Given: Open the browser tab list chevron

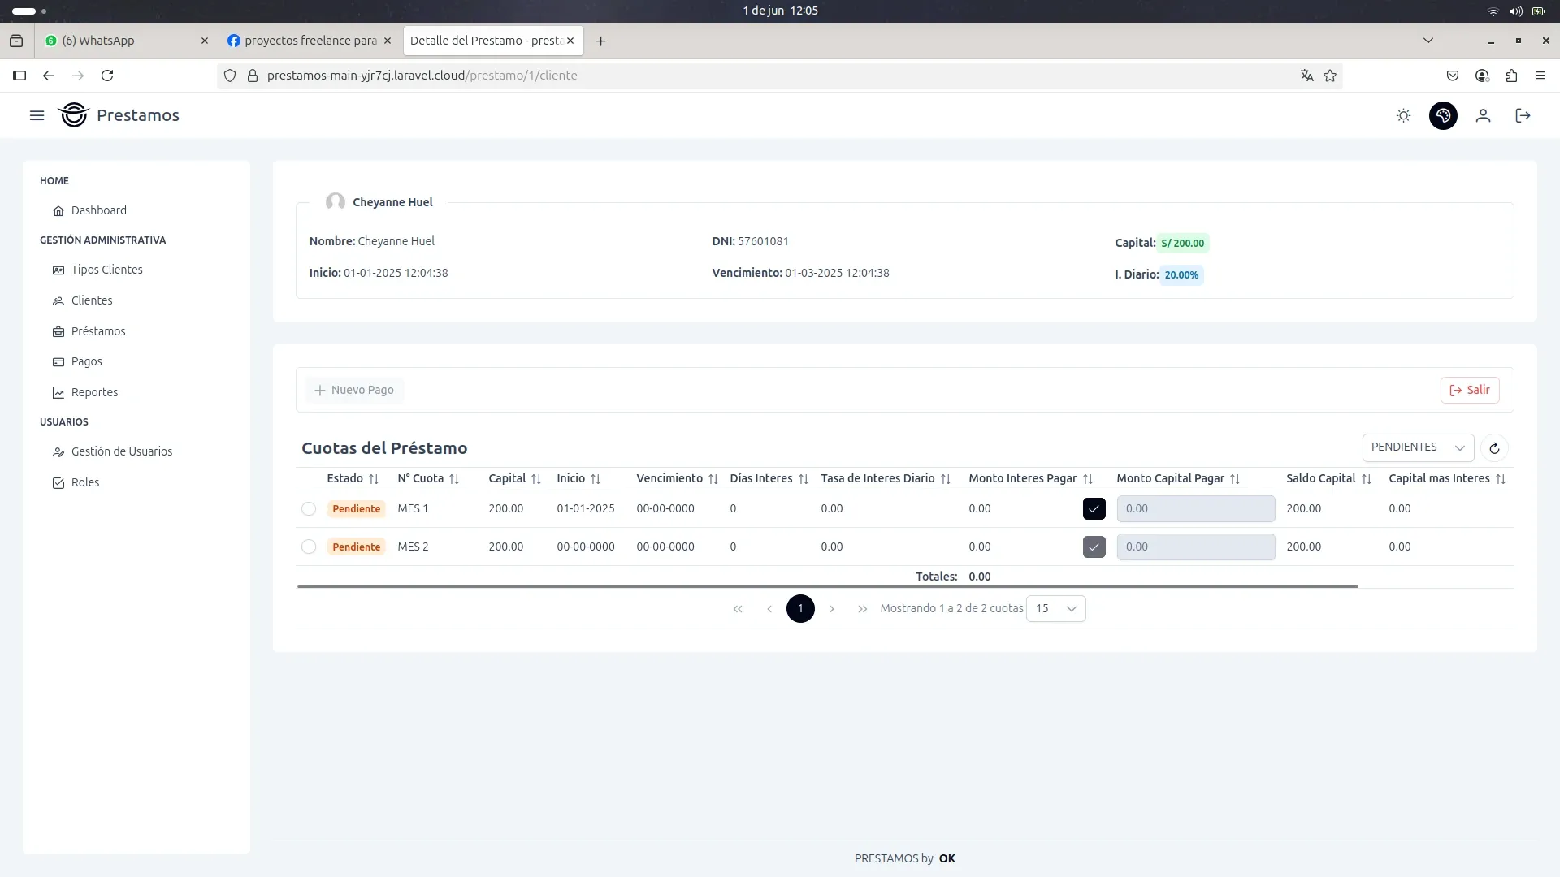Looking at the screenshot, I should pos(1428,41).
